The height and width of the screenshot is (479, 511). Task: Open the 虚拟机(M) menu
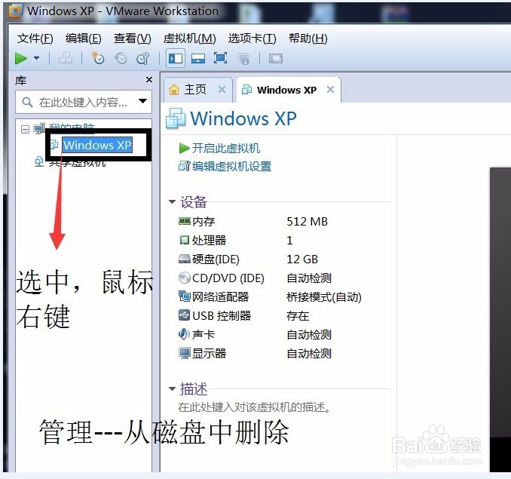190,38
